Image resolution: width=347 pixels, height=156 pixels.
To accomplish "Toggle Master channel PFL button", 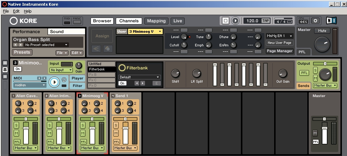I will [316, 142].
